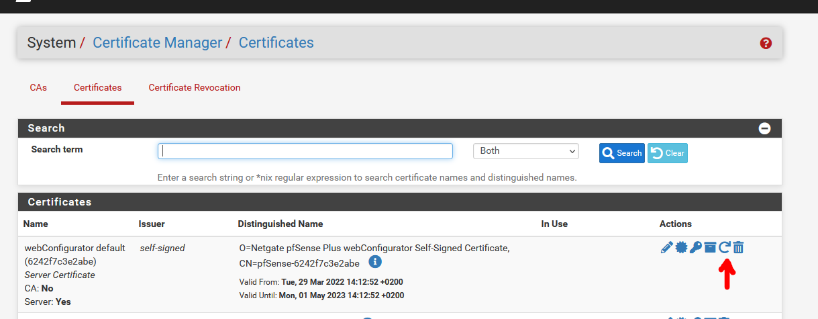Delete certificate using the trash icon
Image resolution: width=818 pixels, height=319 pixels.
(738, 247)
